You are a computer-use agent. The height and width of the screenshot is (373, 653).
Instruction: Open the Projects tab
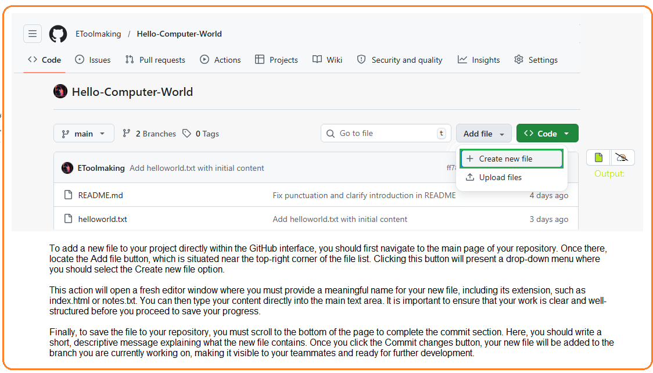(x=277, y=60)
